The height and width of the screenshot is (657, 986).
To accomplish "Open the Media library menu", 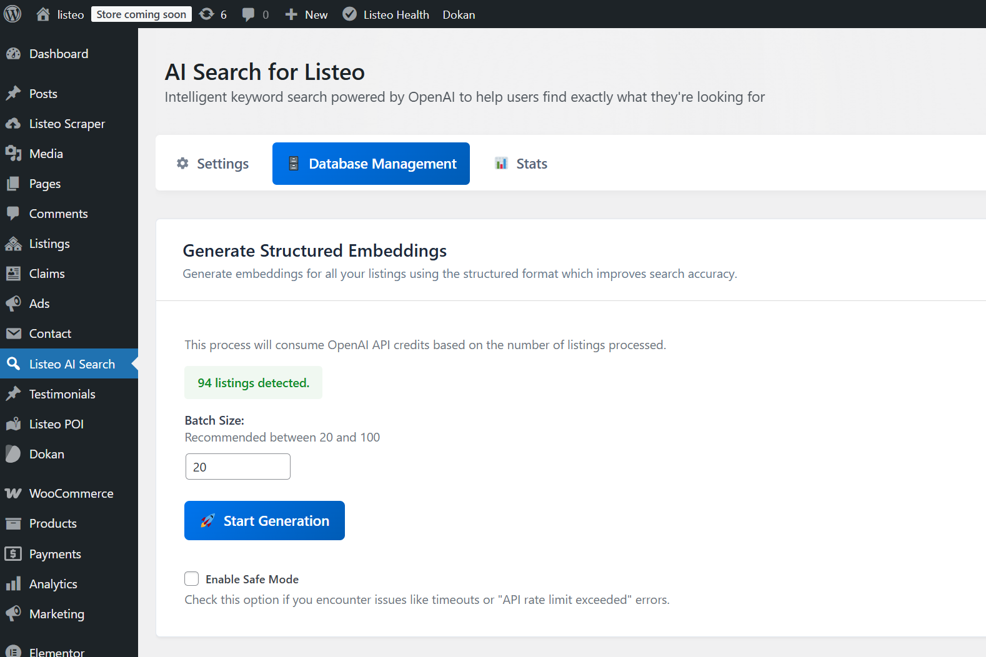I will (x=46, y=154).
